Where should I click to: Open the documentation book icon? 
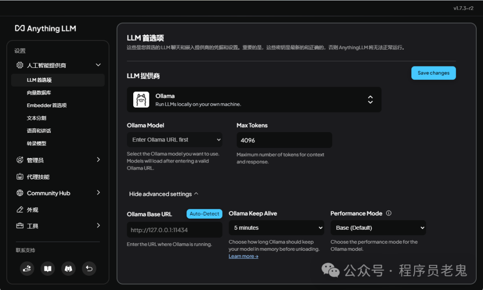[48, 269]
